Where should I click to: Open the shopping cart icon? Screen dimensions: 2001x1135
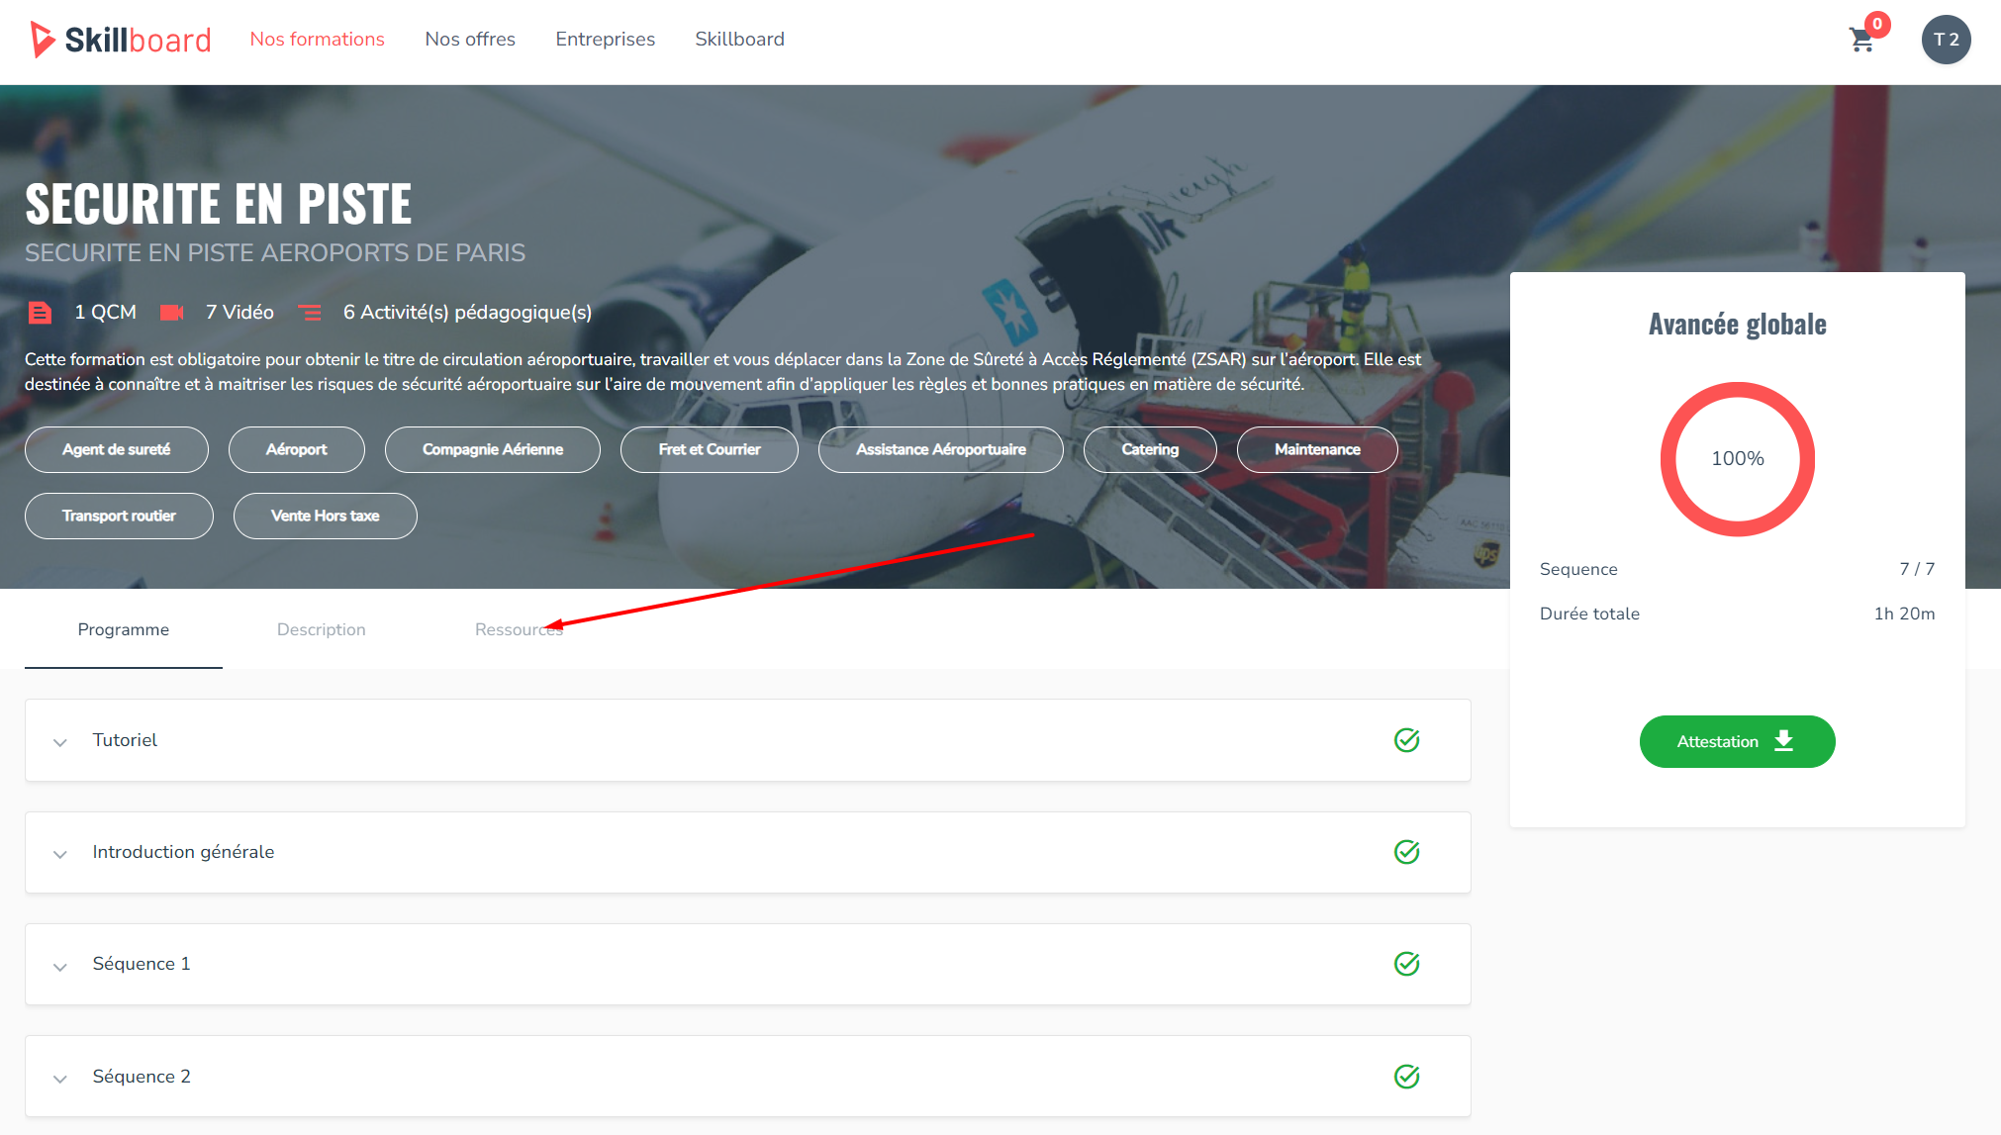tap(1861, 40)
